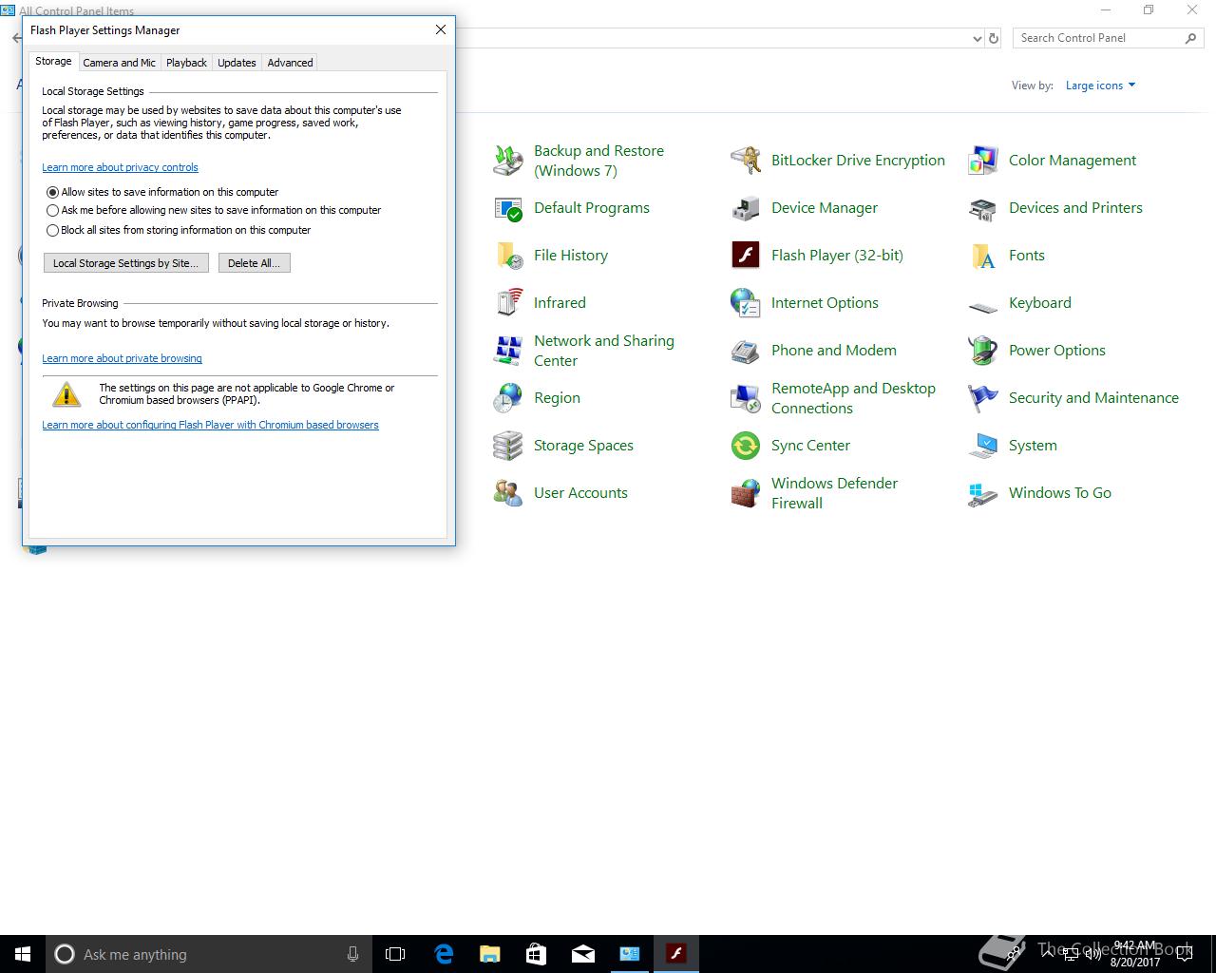The image size is (1216, 973).
Task: Switch to the Camera and Mic tab
Action: (119, 63)
